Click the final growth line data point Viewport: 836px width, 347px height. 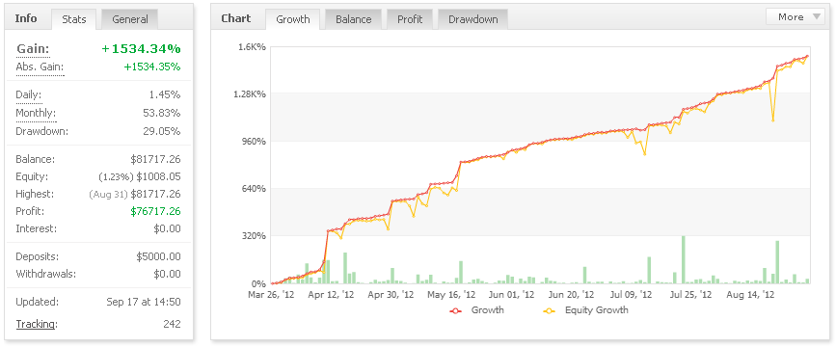[x=808, y=56]
